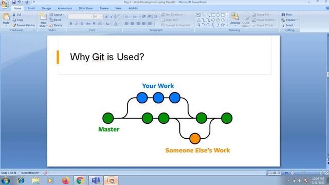Undo the last action
Viewport: 329px width, 185px height.
[19, 2]
